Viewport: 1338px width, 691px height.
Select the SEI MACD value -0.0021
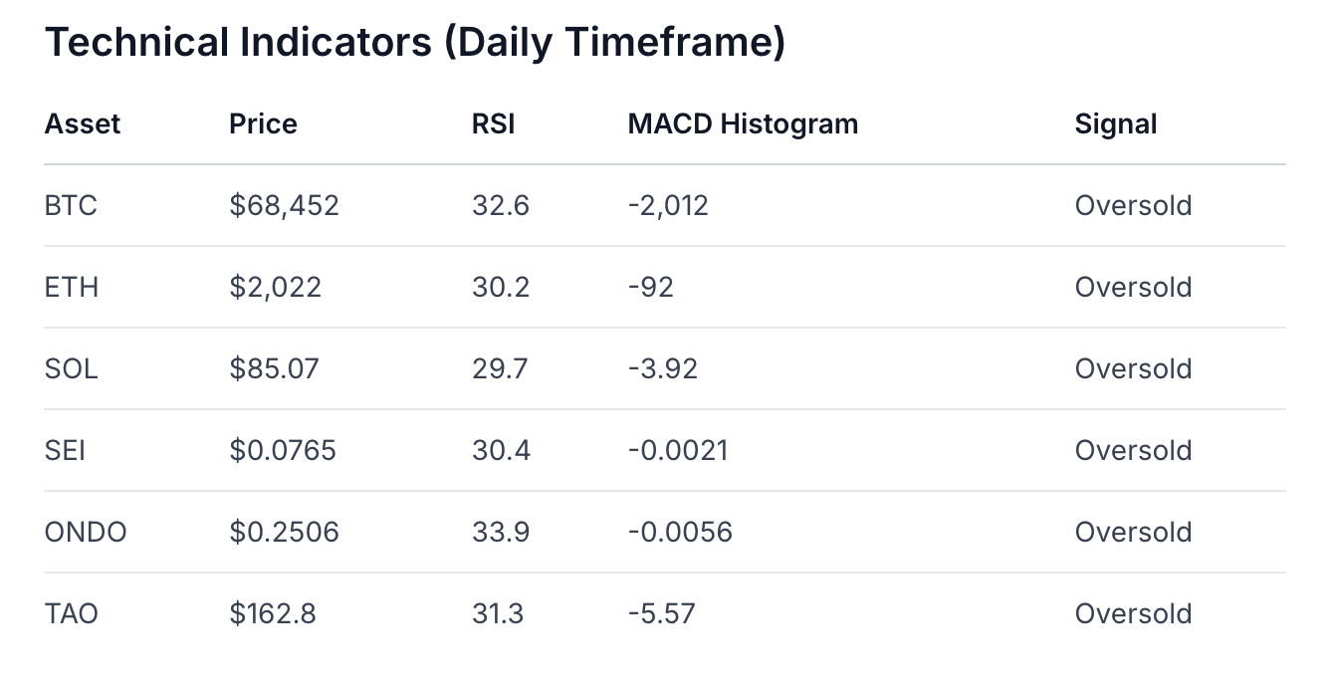click(678, 451)
